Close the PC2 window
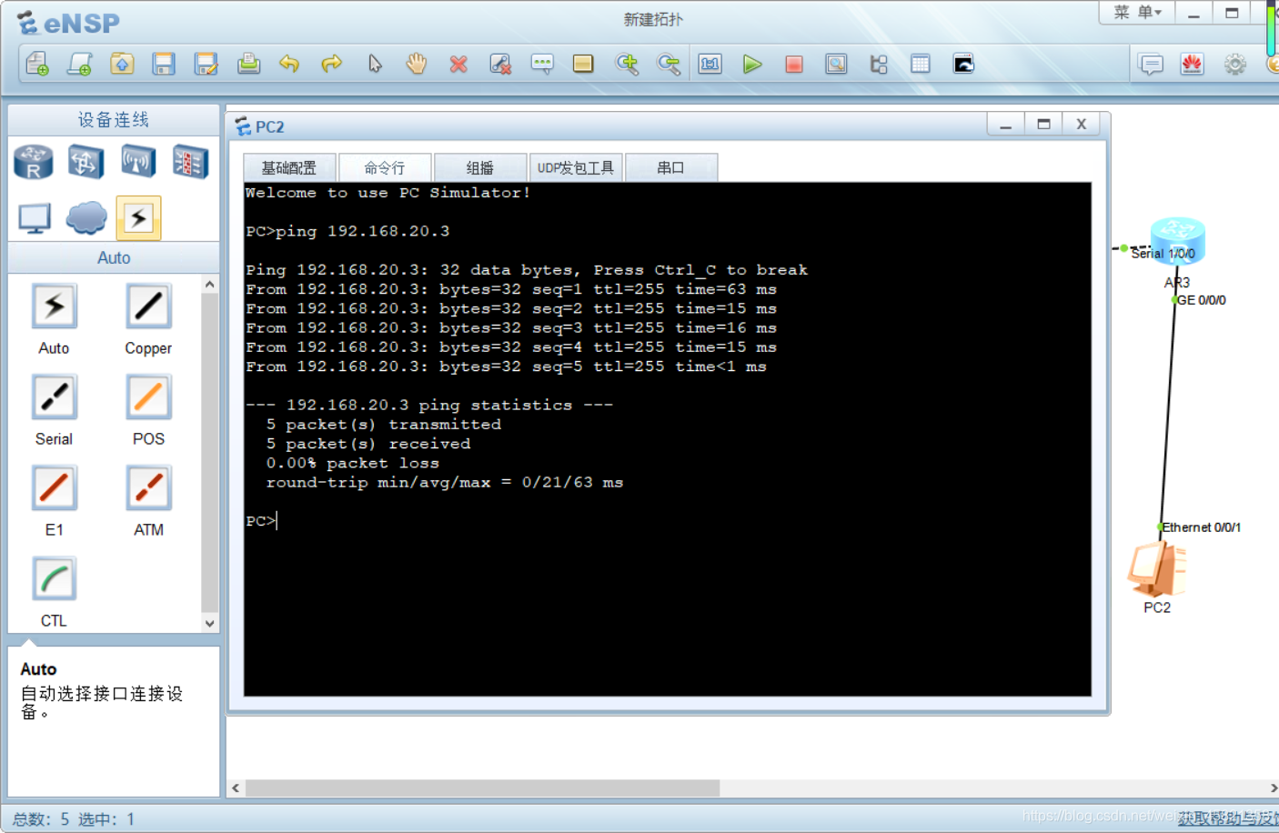This screenshot has height=833, width=1279. (1081, 125)
